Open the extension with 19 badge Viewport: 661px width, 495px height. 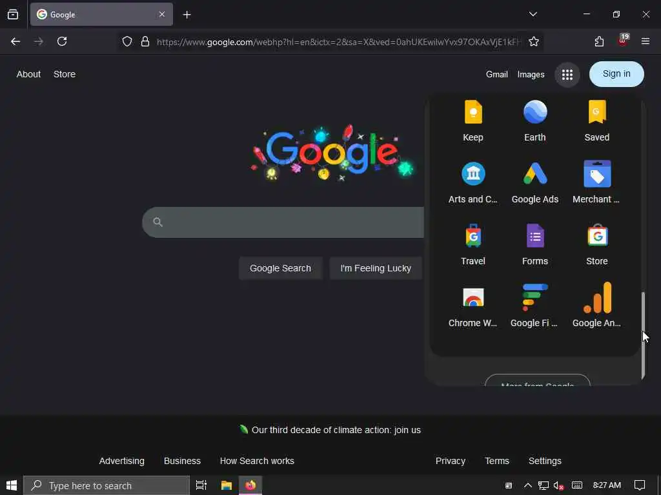(622, 41)
